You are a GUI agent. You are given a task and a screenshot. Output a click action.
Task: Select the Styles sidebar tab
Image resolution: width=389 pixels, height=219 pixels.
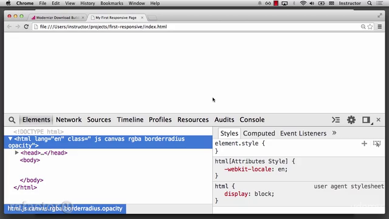229,133
